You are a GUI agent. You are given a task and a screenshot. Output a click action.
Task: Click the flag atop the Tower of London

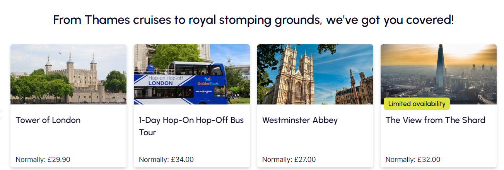click(x=60, y=53)
